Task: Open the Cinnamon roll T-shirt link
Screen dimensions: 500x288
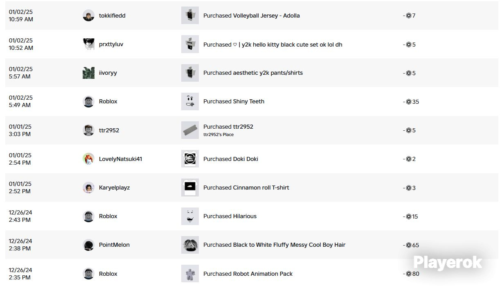Action: pyautogui.click(x=261, y=188)
